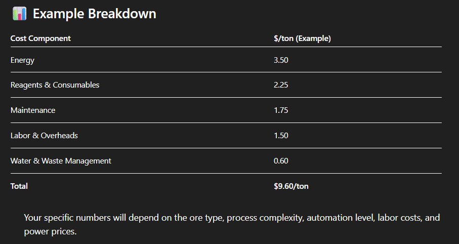Select the Water & Waste Management cell
Screen dimensions: 459x244
coord(61,161)
